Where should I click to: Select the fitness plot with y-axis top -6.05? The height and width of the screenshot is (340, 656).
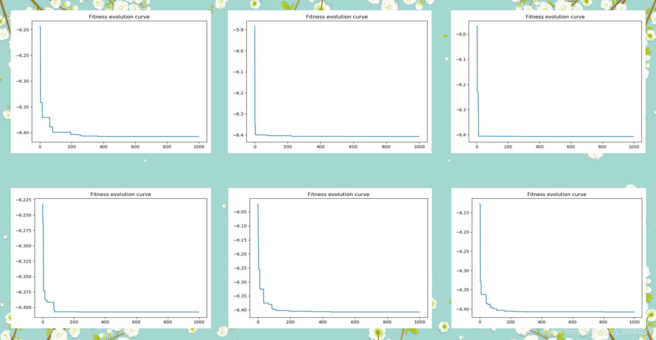click(330, 258)
